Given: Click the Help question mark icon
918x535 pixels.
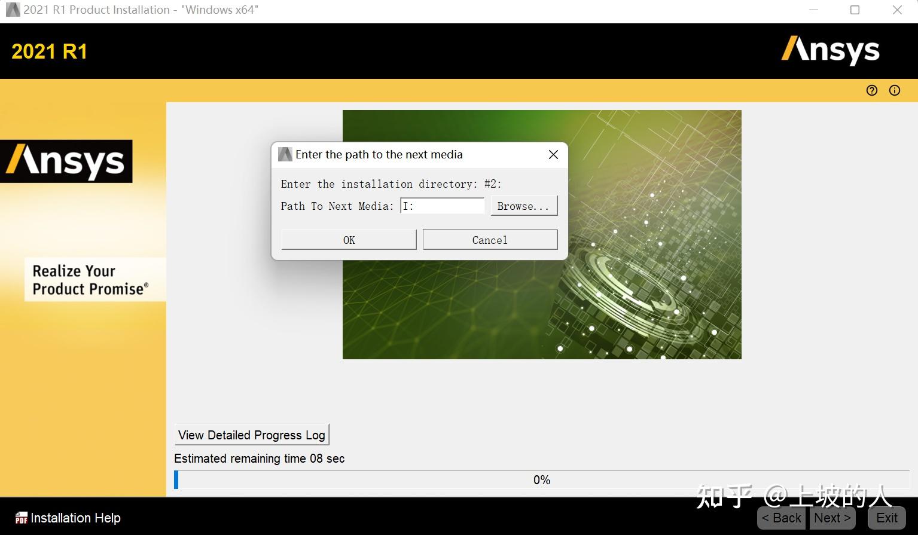Looking at the screenshot, I should tap(871, 90).
